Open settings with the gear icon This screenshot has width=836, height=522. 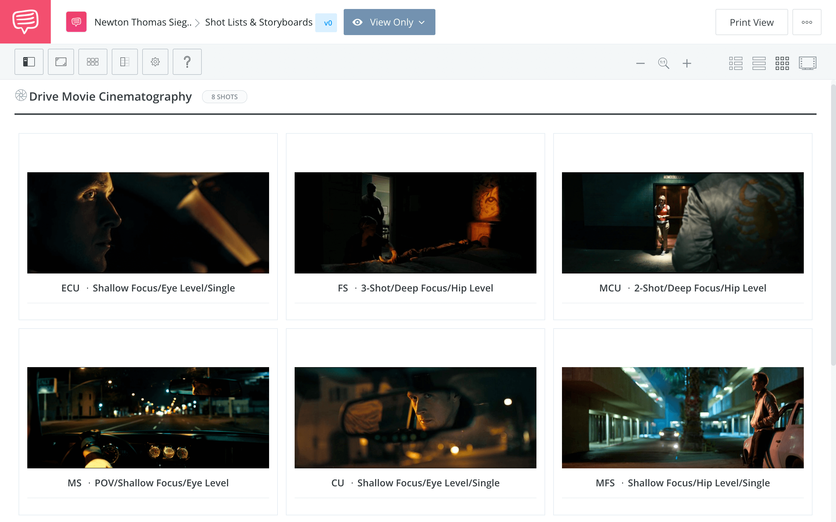click(155, 62)
